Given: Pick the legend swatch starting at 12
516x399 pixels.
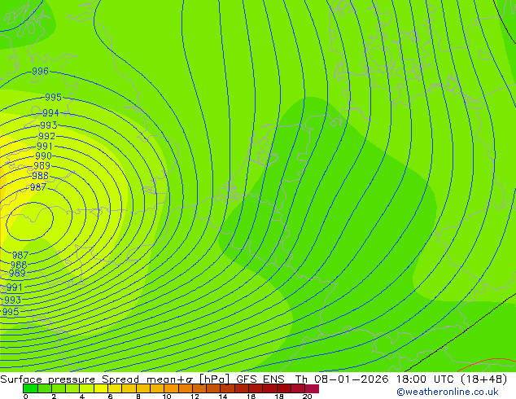Looking at the screenshot, I should (199, 388).
